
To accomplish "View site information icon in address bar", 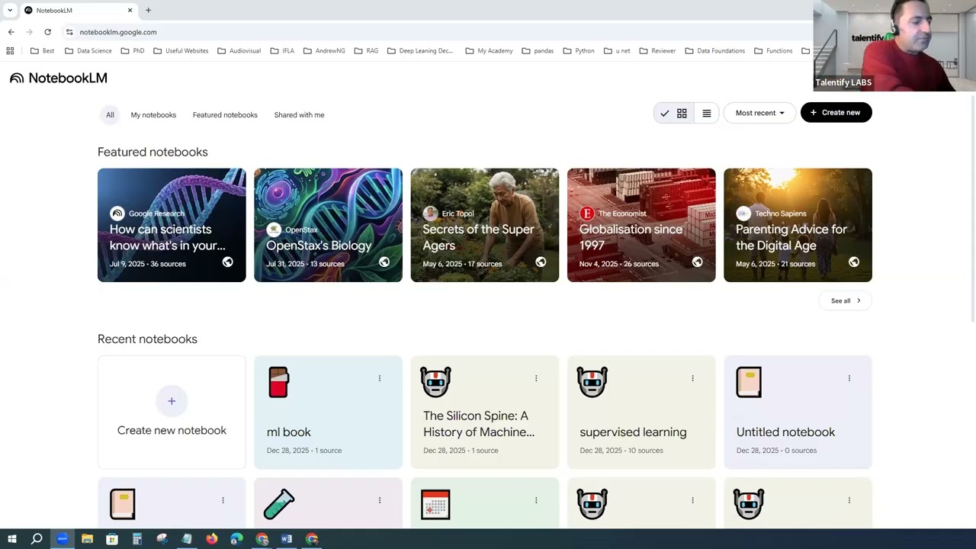I will pos(69,32).
